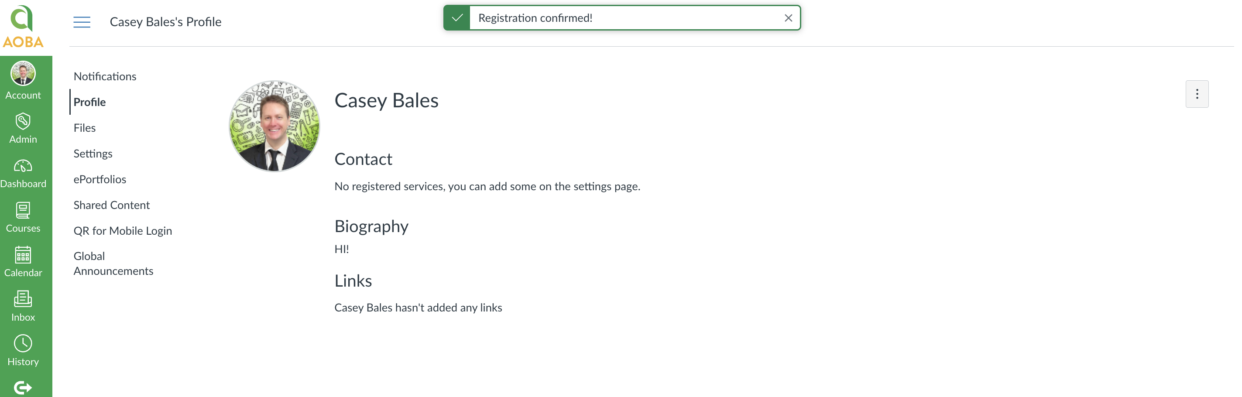The image size is (1242, 397).
Task: Open Shared Content
Action: 111,205
